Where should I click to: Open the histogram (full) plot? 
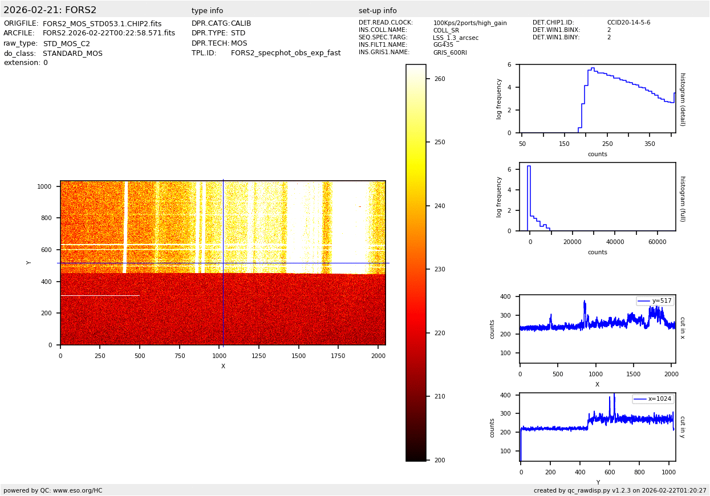[597, 197]
